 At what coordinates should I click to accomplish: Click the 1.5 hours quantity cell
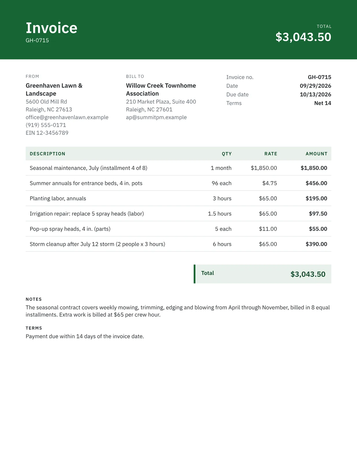220,213
